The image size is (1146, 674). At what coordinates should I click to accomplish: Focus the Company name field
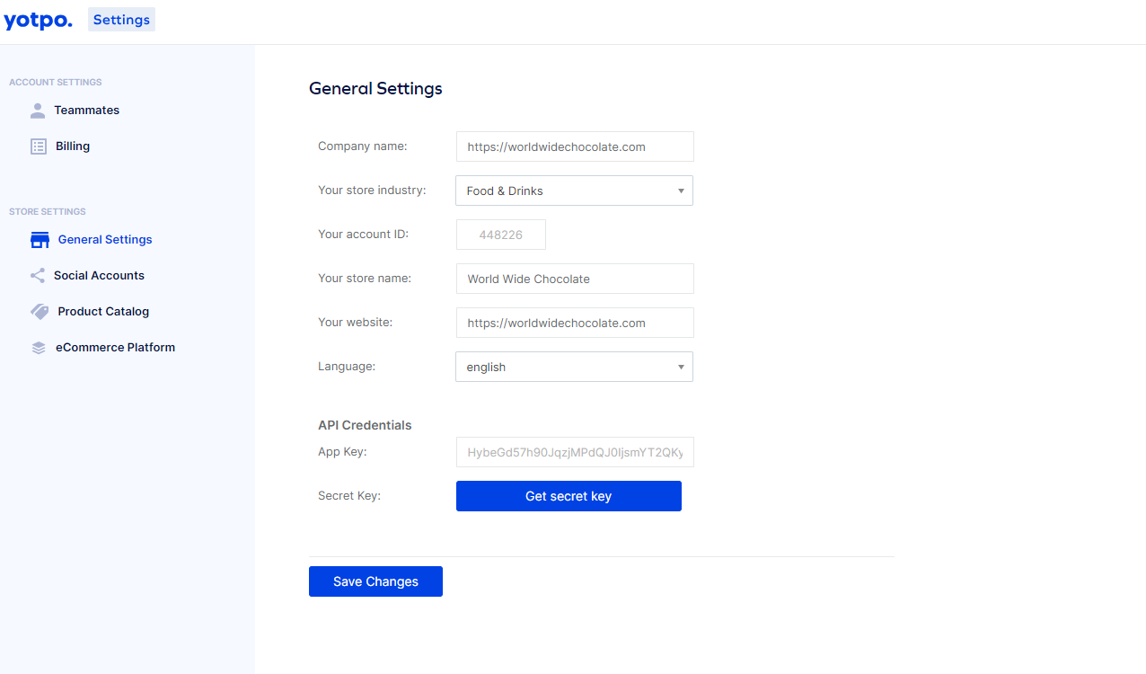coord(575,146)
